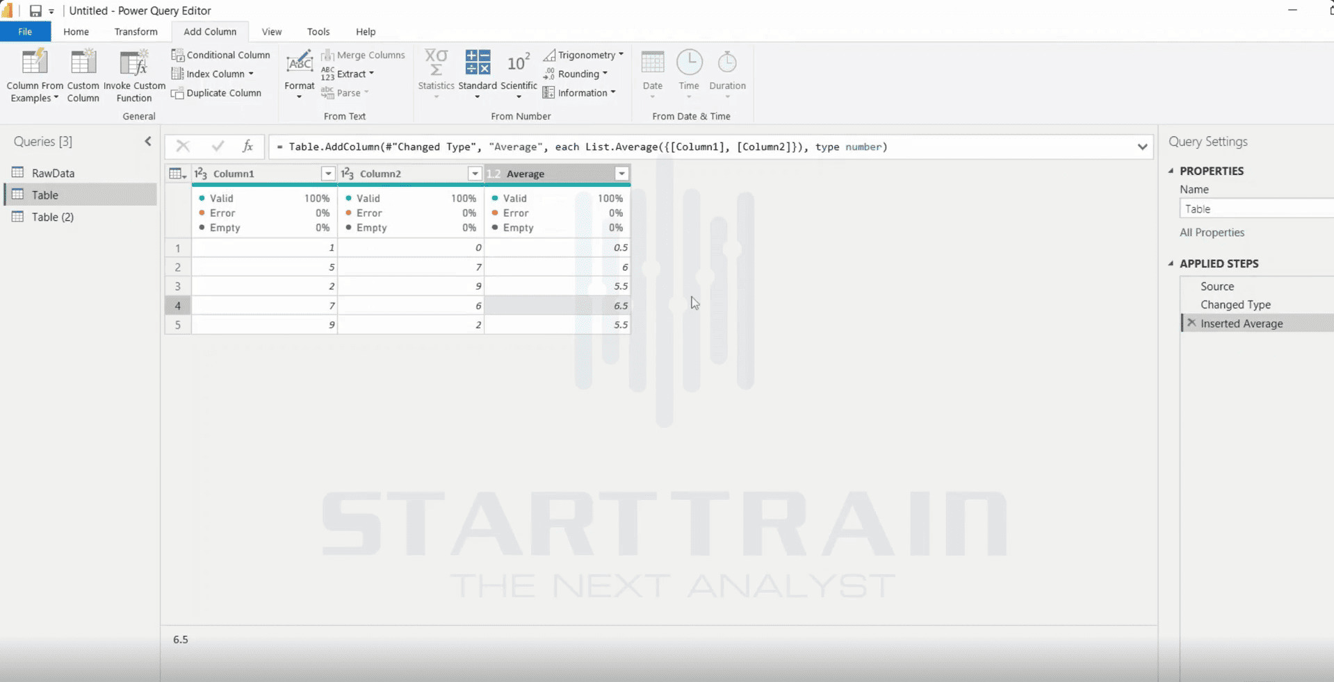Viewport: 1334px width, 682px height.
Task: Click inside the formula bar text
Action: pos(581,147)
